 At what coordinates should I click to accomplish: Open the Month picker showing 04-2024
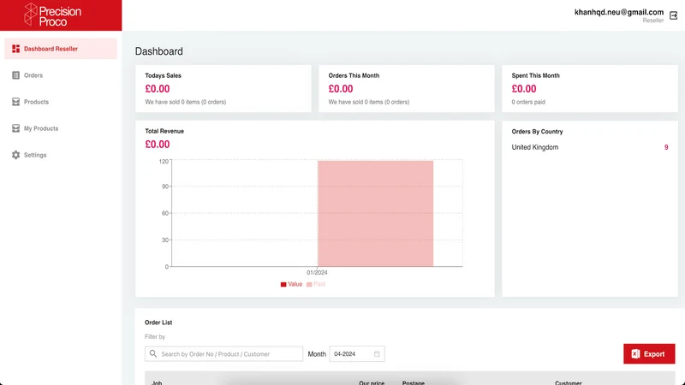357,353
